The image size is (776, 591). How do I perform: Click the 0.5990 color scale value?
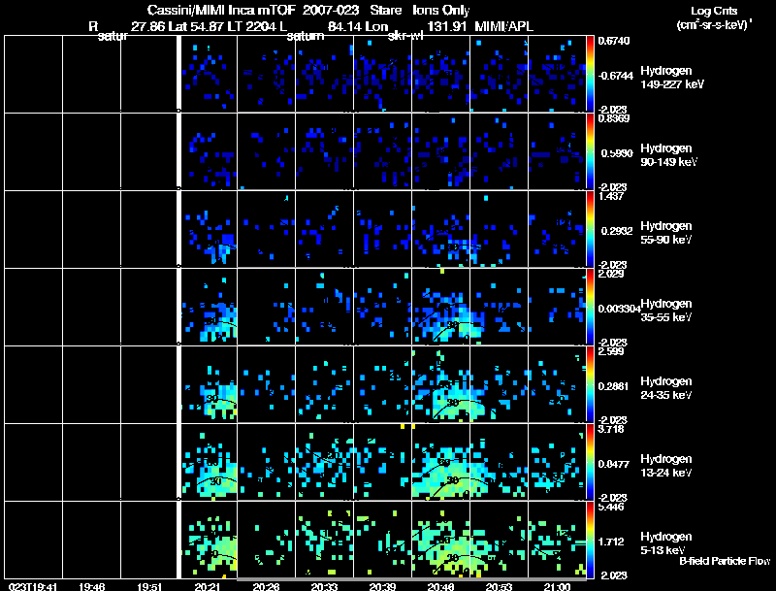click(617, 153)
